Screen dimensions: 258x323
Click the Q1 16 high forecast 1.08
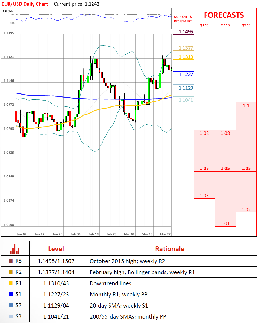[x=204, y=133]
